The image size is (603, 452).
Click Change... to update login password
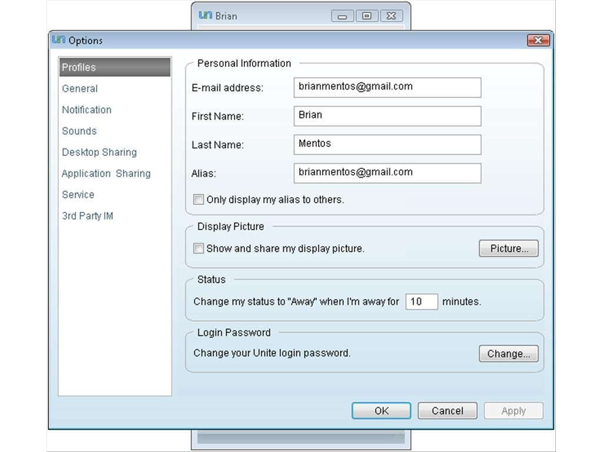[508, 354]
